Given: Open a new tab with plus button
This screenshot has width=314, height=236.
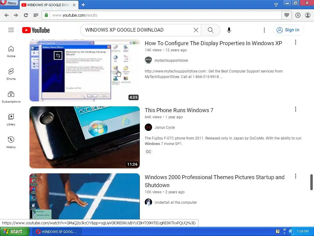Looking at the screenshot, I should click(x=83, y=5).
